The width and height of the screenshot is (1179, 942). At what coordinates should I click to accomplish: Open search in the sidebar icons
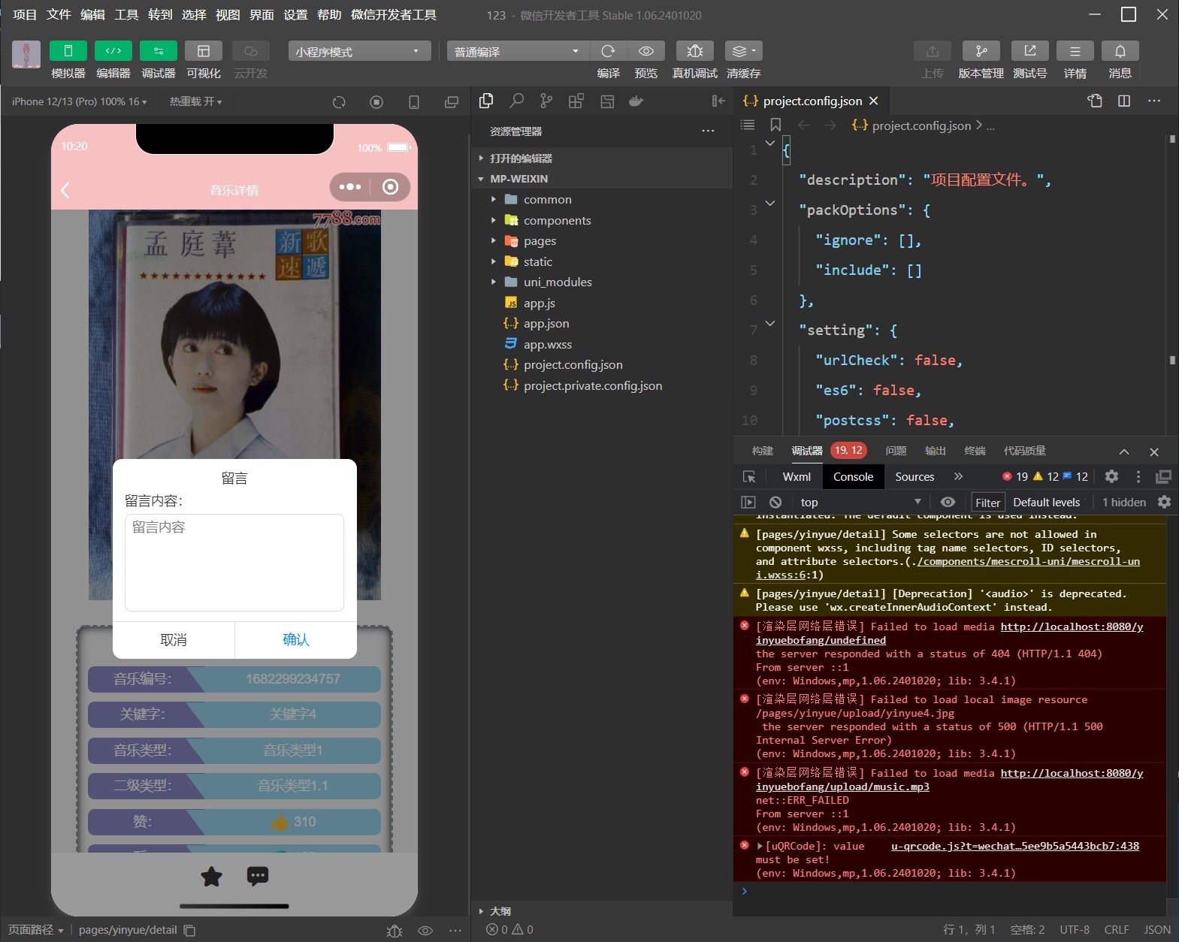(x=516, y=101)
